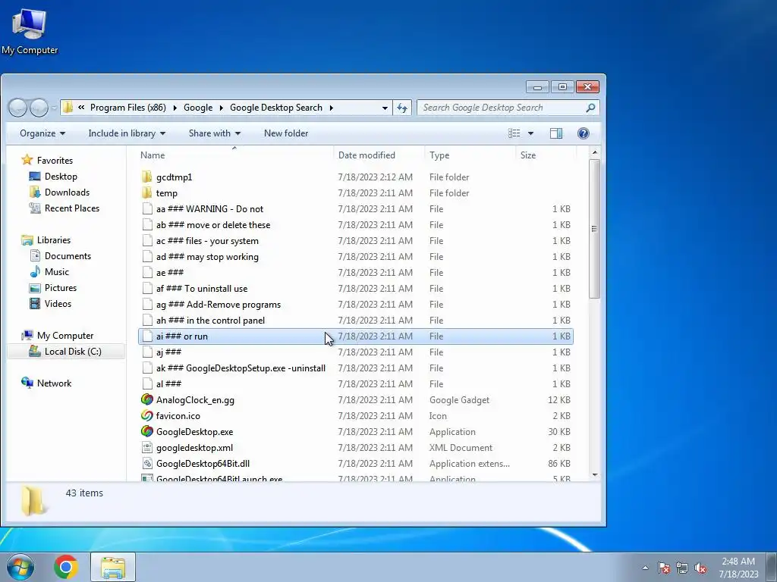Open Downloads in Favorites sidebar
This screenshot has height=582, width=777.
67,192
